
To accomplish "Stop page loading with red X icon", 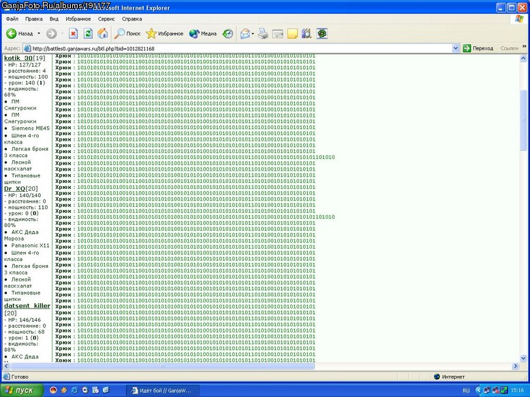I will click(x=74, y=33).
